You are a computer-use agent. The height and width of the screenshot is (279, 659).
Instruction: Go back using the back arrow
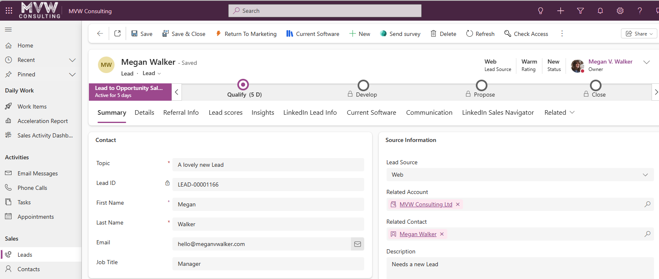coord(100,33)
